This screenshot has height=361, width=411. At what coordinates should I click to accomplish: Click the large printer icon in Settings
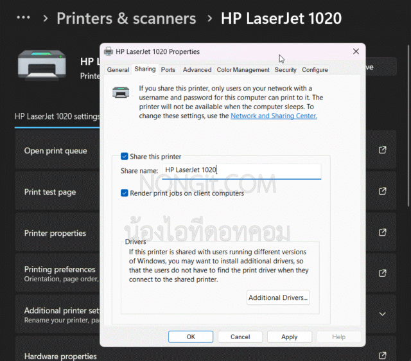pyautogui.click(x=42, y=66)
